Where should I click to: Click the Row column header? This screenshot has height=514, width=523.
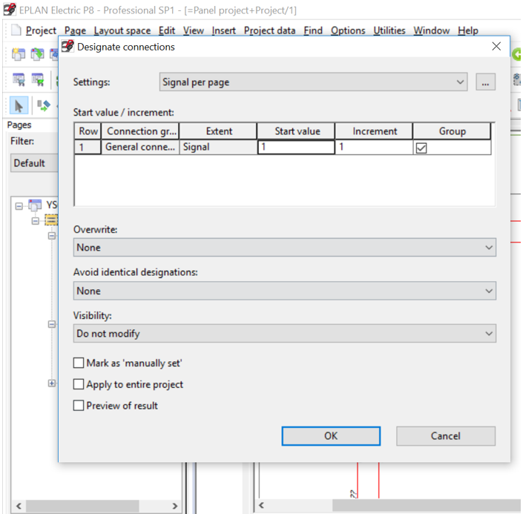[88, 131]
